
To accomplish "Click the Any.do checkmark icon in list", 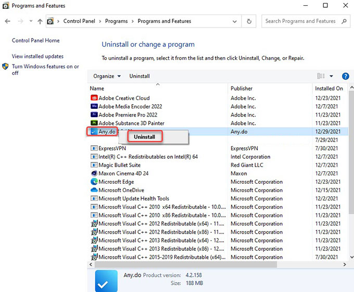I will coord(93,132).
